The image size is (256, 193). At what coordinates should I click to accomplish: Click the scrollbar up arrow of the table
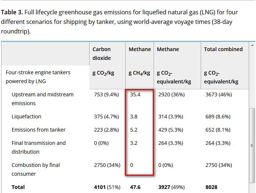252,45
